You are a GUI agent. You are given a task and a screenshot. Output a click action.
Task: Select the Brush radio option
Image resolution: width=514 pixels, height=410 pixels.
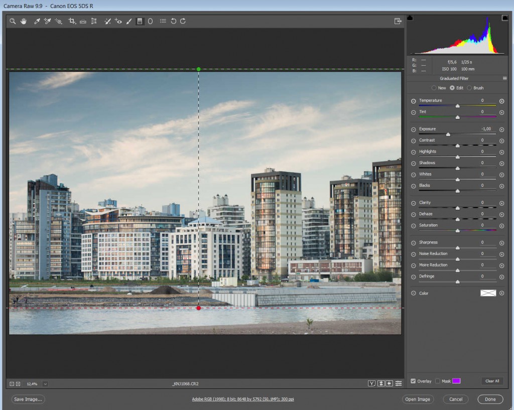point(470,88)
